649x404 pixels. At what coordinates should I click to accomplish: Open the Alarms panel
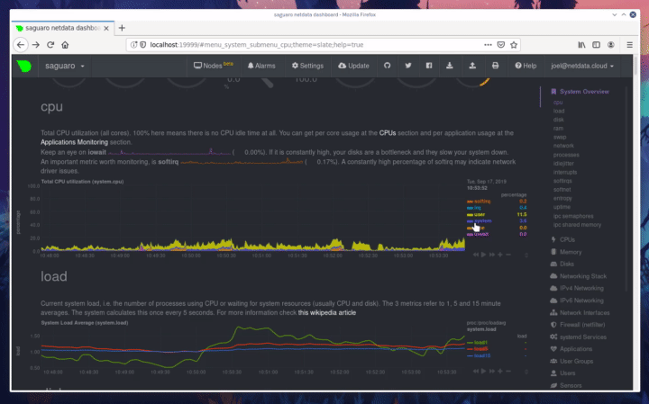261,66
